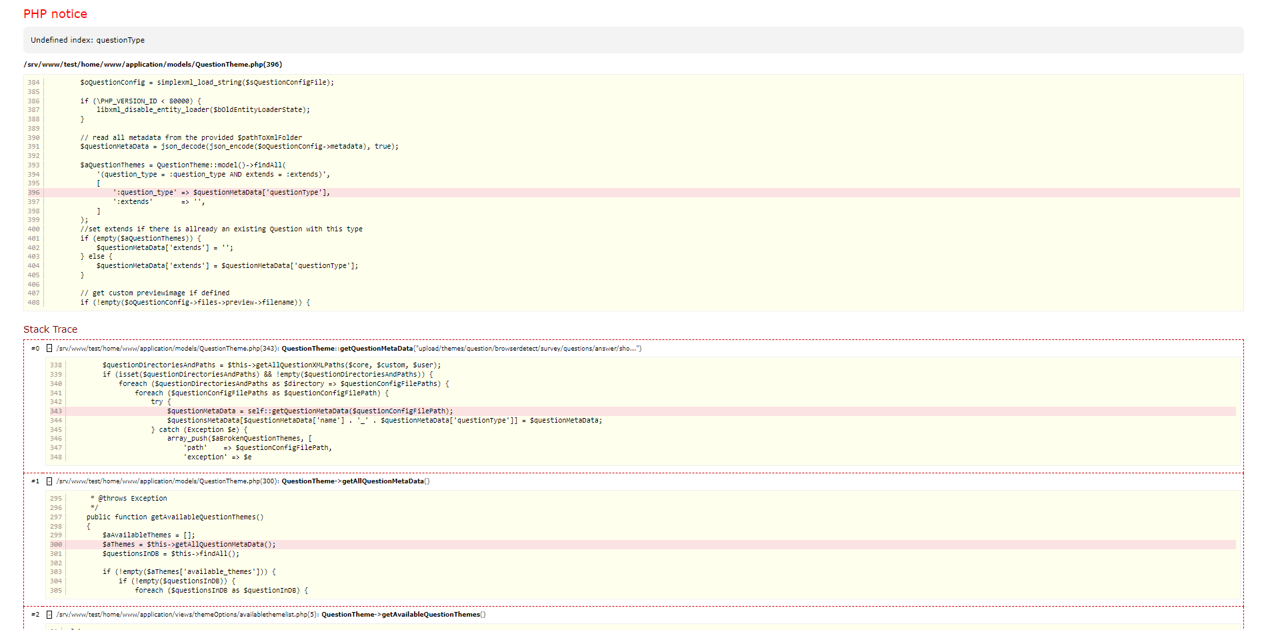Click line 301 $questionsInDB findAll code
Screen dimensions: 1262x630
(171, 554)
